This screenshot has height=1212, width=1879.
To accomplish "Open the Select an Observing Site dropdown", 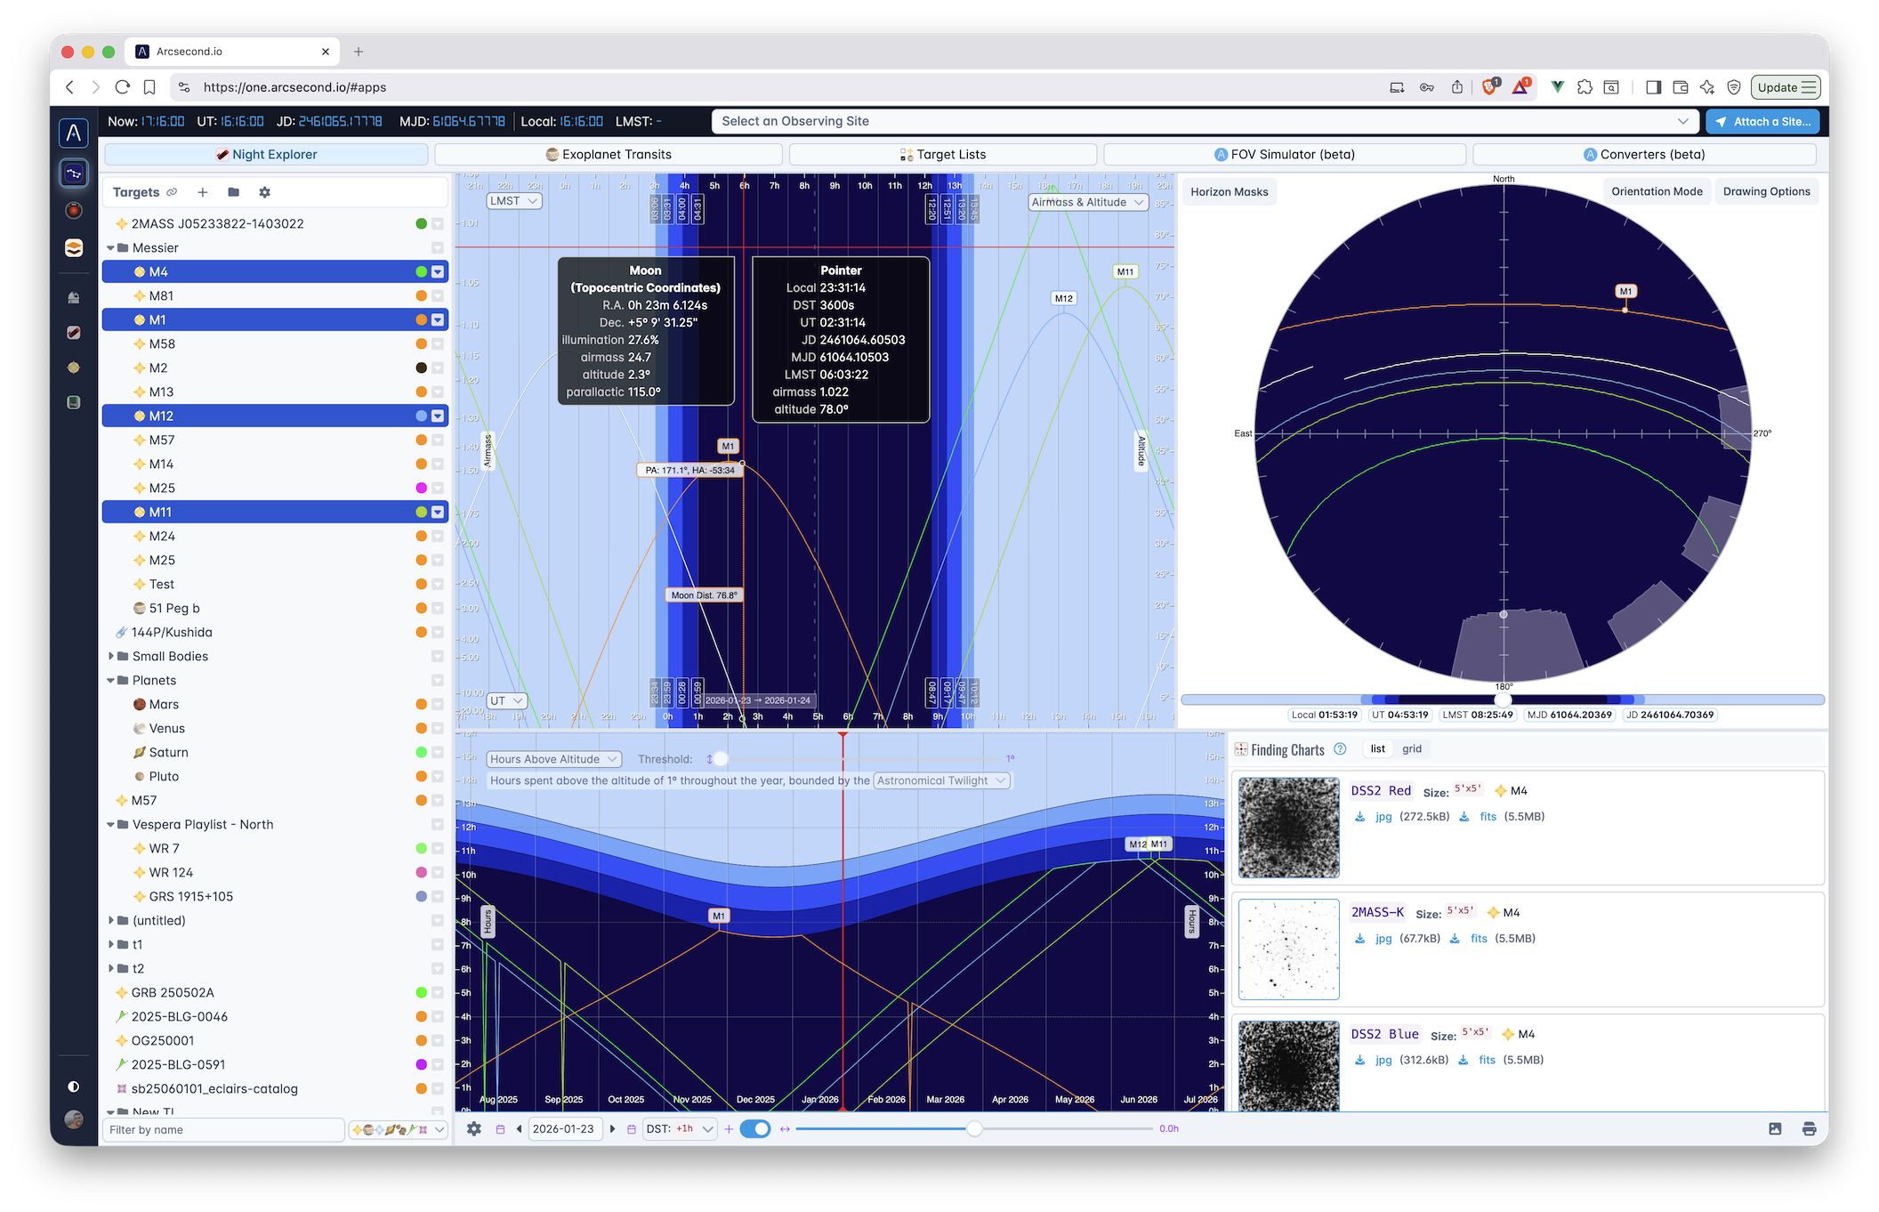I will [x=1205, y=122].
